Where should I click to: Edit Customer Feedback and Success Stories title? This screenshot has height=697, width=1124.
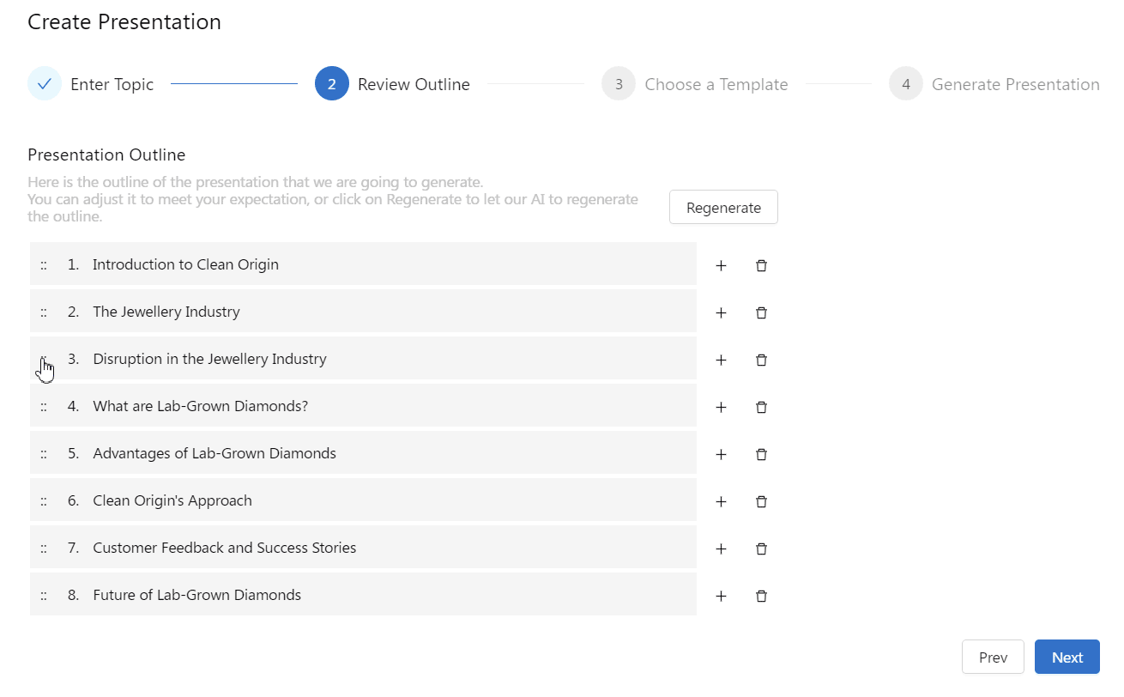(225, 548)
